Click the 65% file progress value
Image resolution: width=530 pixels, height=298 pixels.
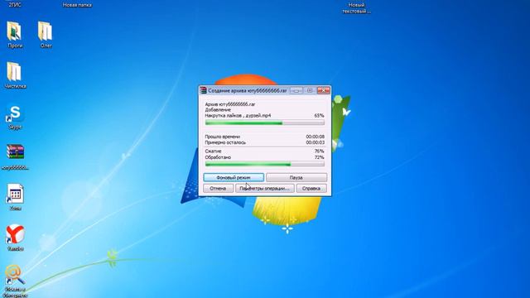click(319, 116)
